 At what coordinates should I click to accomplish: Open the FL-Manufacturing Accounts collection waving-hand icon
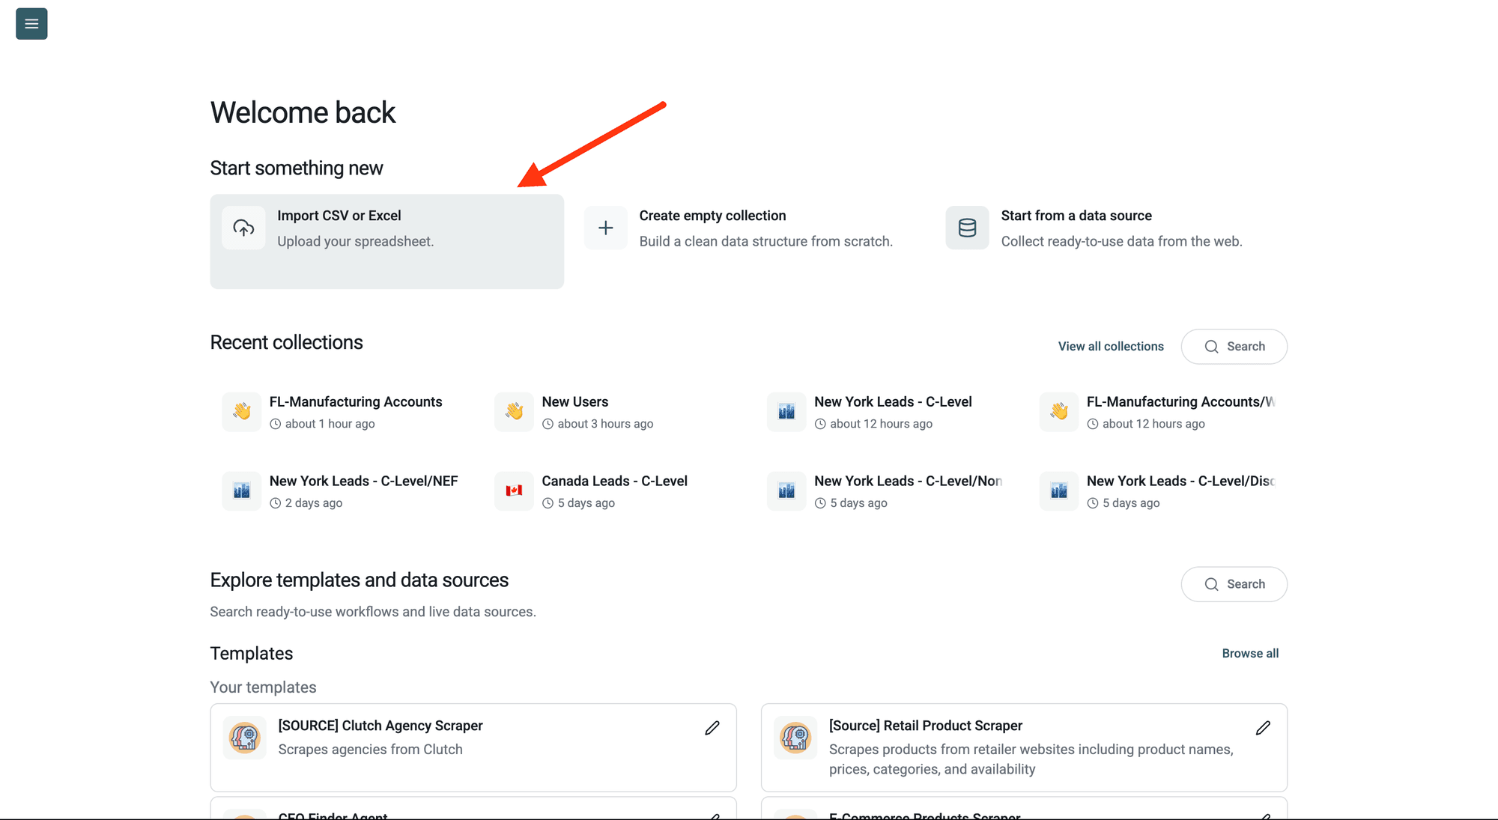coord(242,411)
